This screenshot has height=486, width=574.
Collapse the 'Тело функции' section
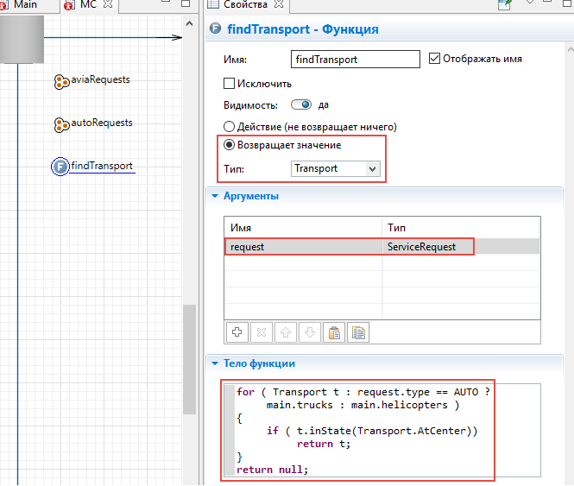pos(215,363)
